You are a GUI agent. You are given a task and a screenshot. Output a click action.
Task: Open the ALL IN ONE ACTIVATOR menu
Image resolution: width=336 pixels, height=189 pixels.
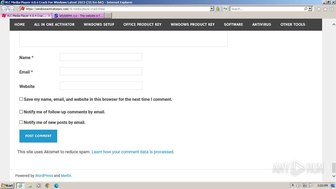coord(54,24)
